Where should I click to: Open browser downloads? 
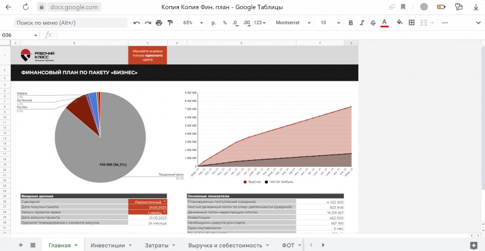pos(476,7)
